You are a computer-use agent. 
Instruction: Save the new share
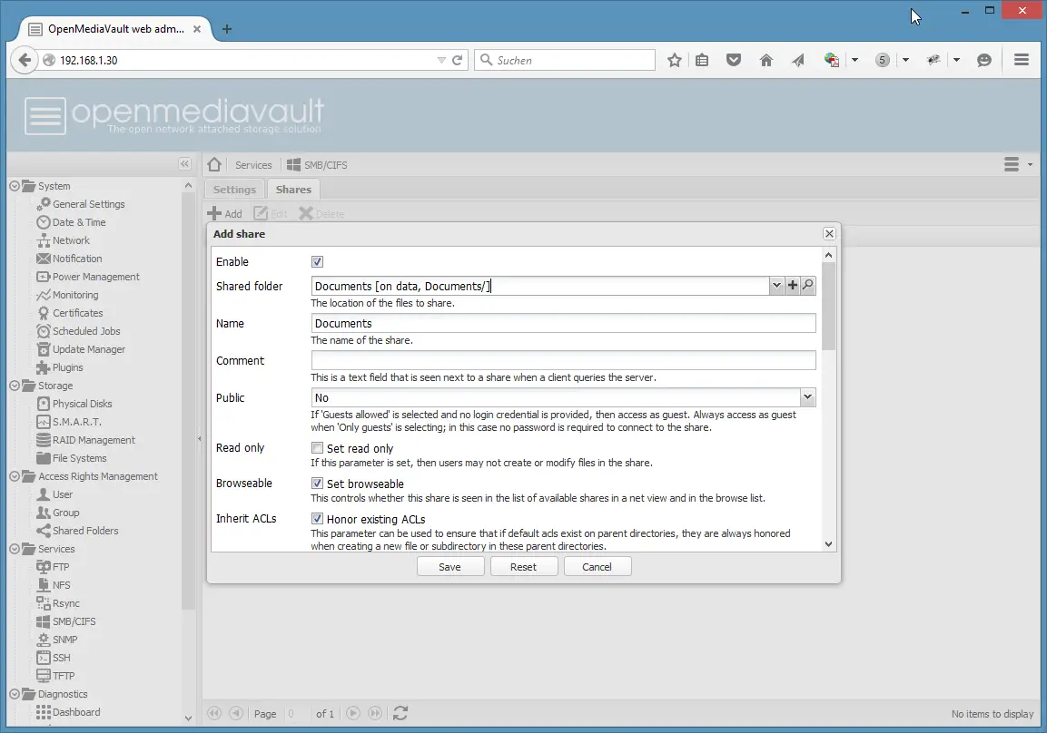[450, 567]
